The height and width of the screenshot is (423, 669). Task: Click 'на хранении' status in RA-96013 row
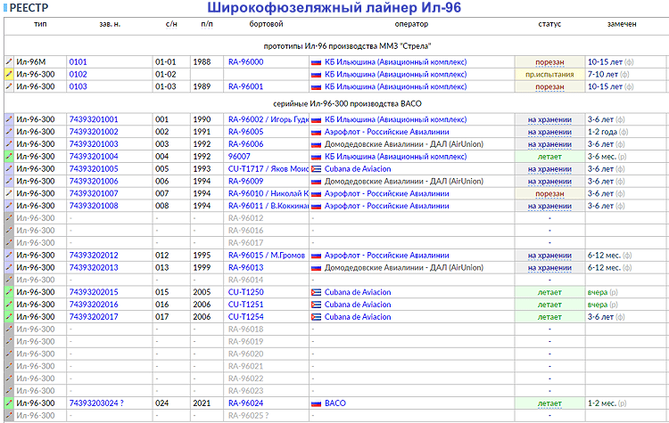[549, 268]
